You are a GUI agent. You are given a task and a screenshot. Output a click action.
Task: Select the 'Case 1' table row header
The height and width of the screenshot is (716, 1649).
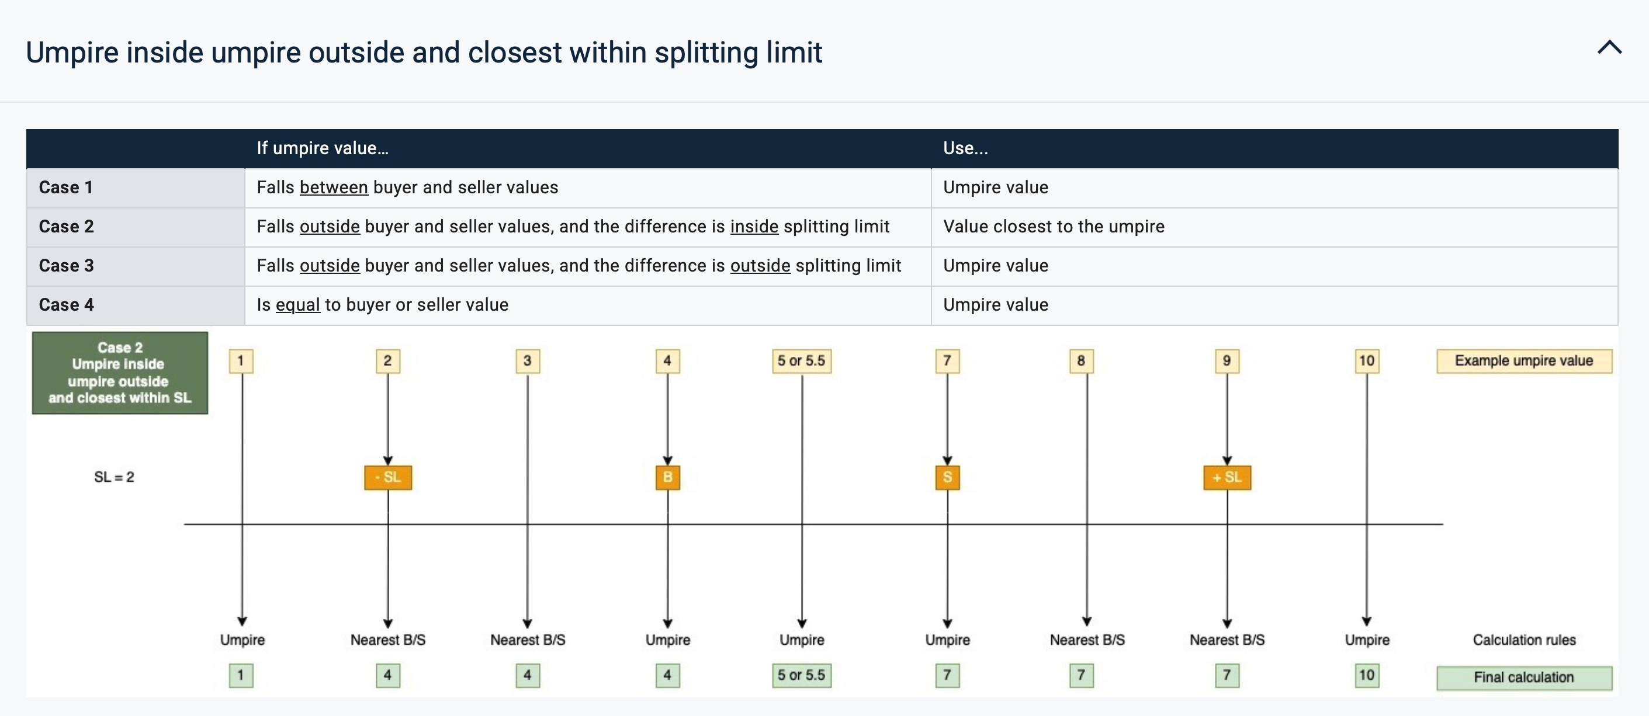pyautogui.click(x=66, y=187)
